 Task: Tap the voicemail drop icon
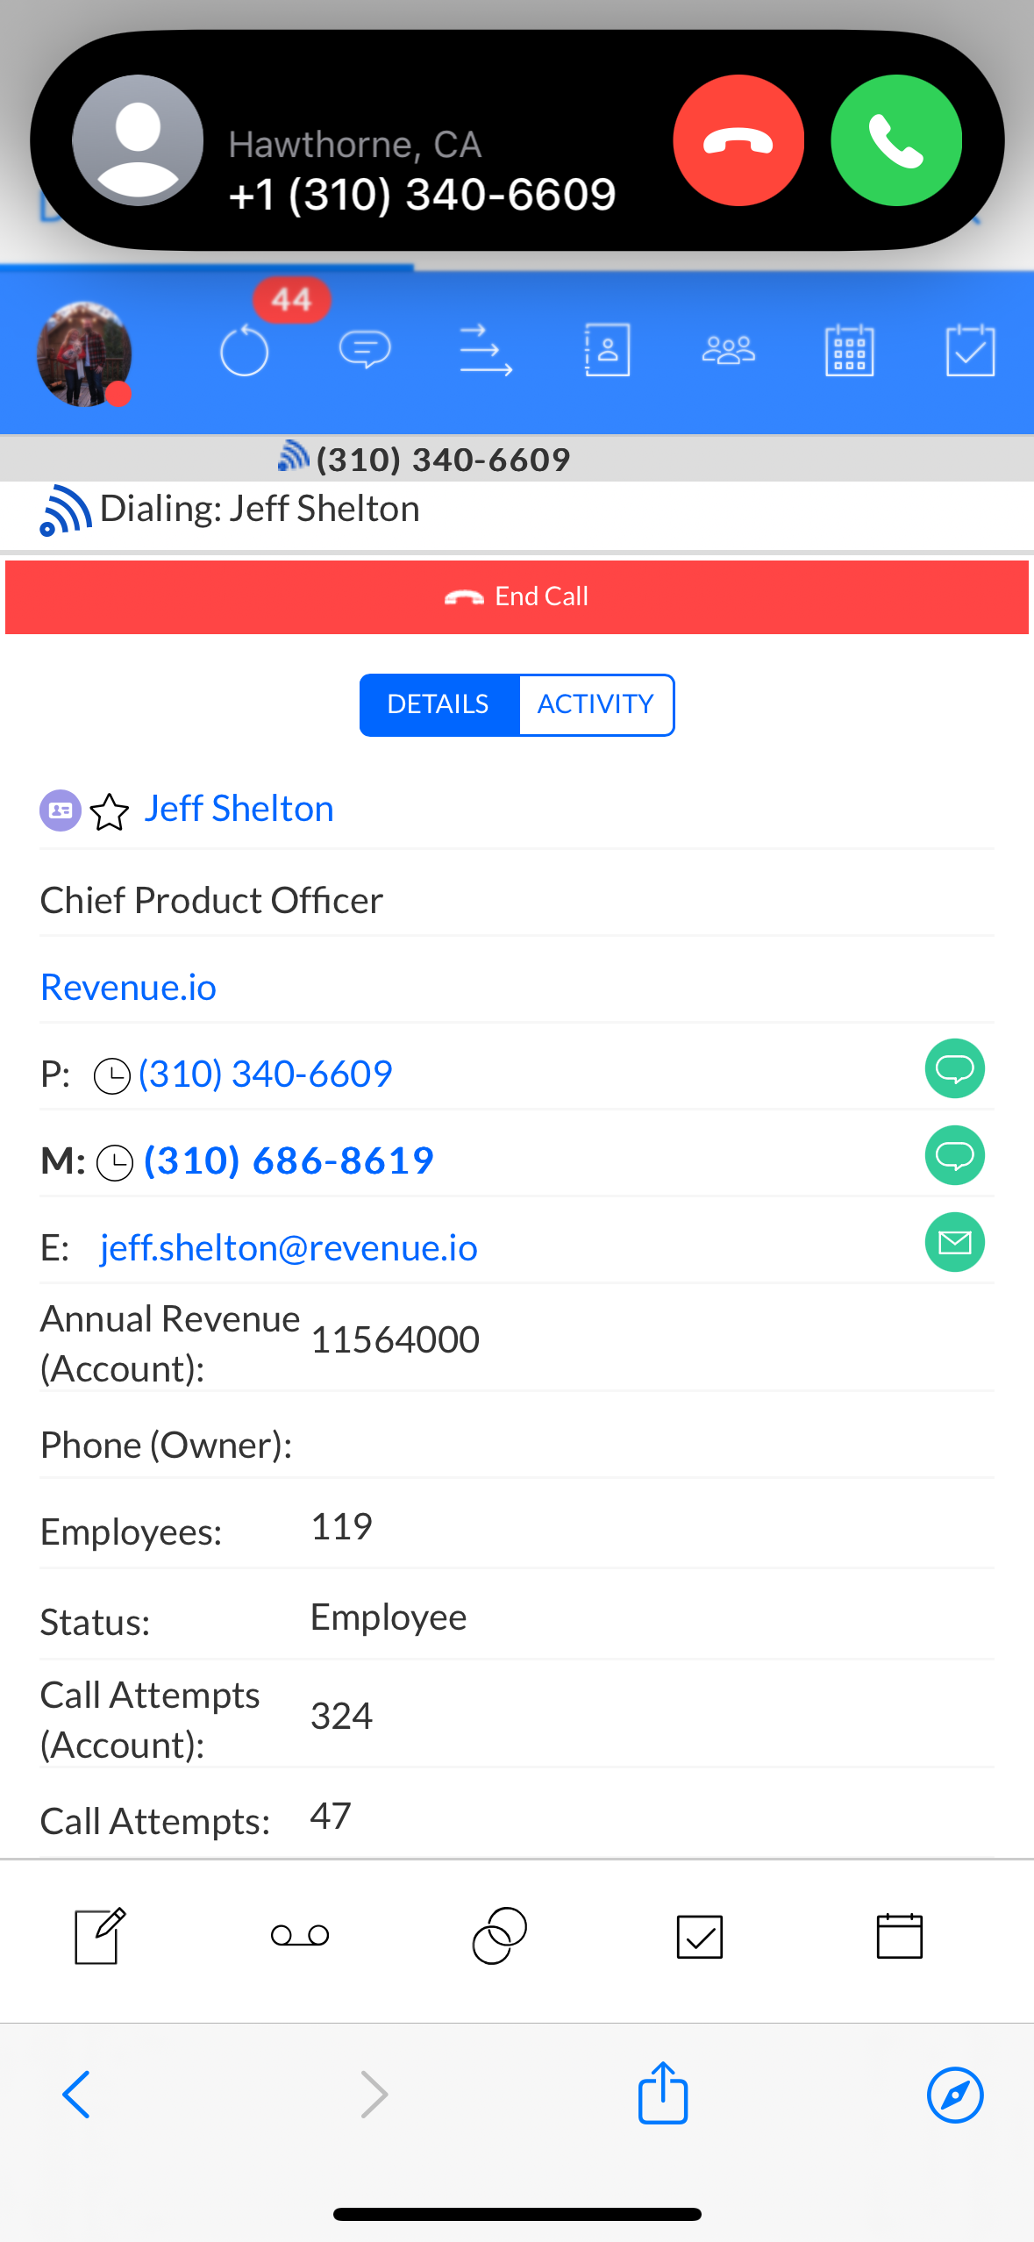tap(300, 1935)
